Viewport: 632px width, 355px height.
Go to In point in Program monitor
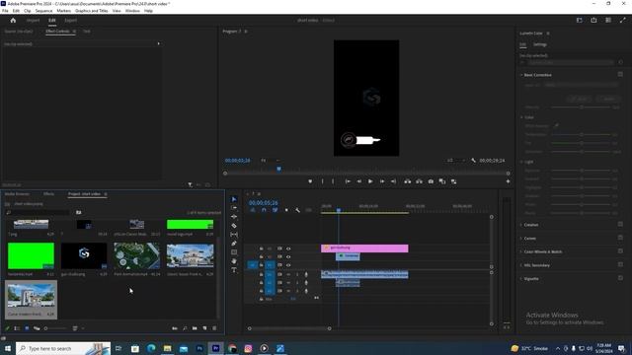click(x=348, y=181)
